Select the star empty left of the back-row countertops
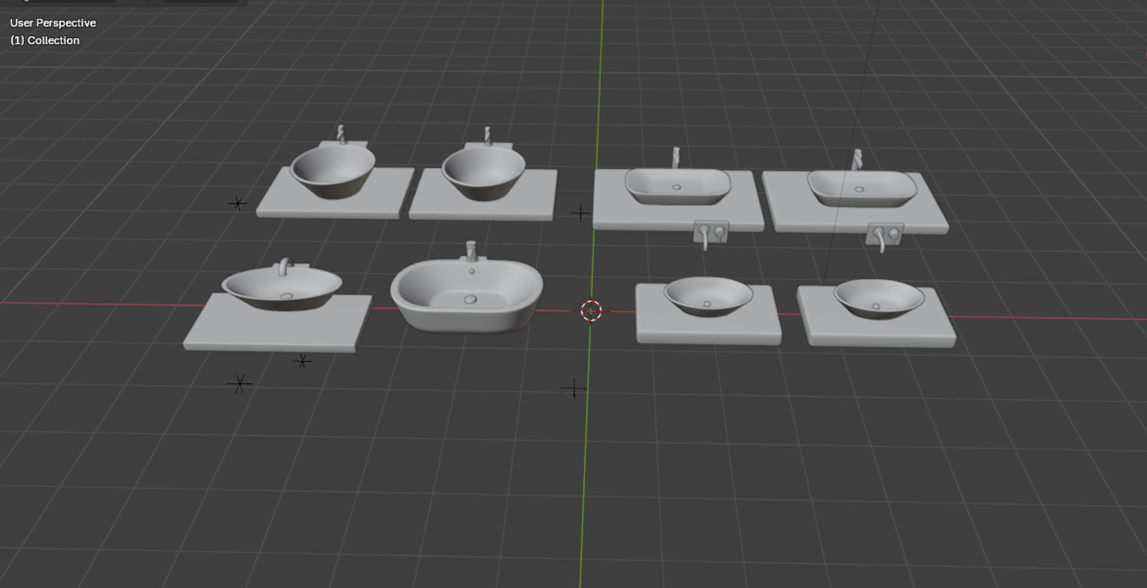Image resolution: width=1147 pixels, height=588 pixels. point(237,204)
